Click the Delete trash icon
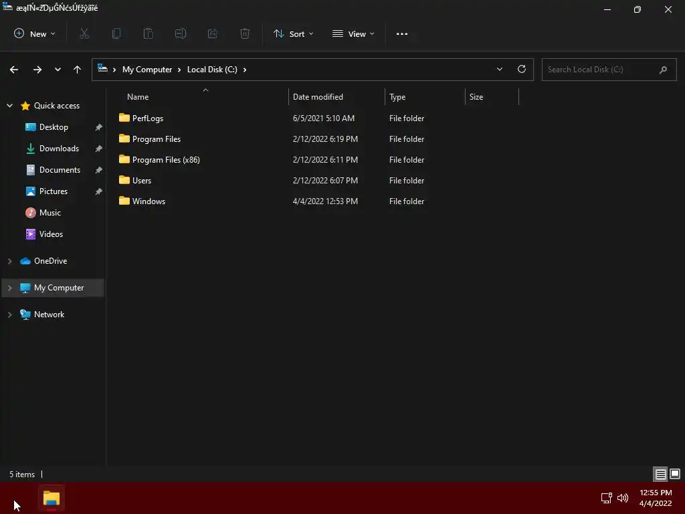Viewport: 685px width, 514px height. 245,33
